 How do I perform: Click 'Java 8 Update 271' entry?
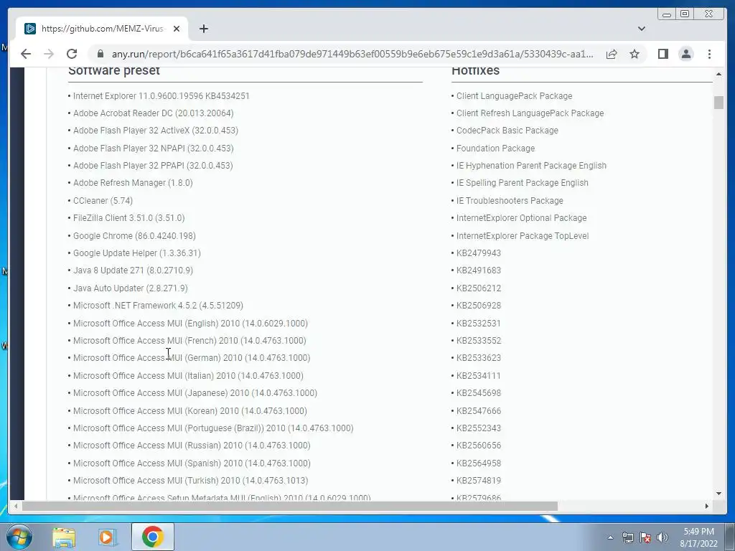[133, 270]
